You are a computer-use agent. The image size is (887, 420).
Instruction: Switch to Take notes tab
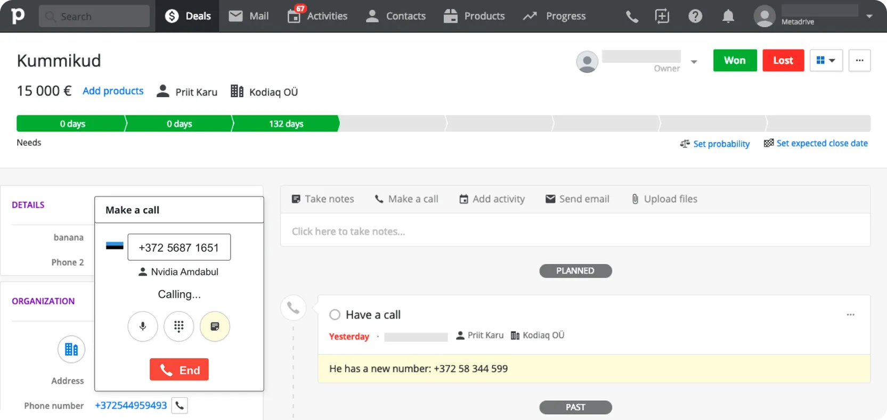pos(323,199)
